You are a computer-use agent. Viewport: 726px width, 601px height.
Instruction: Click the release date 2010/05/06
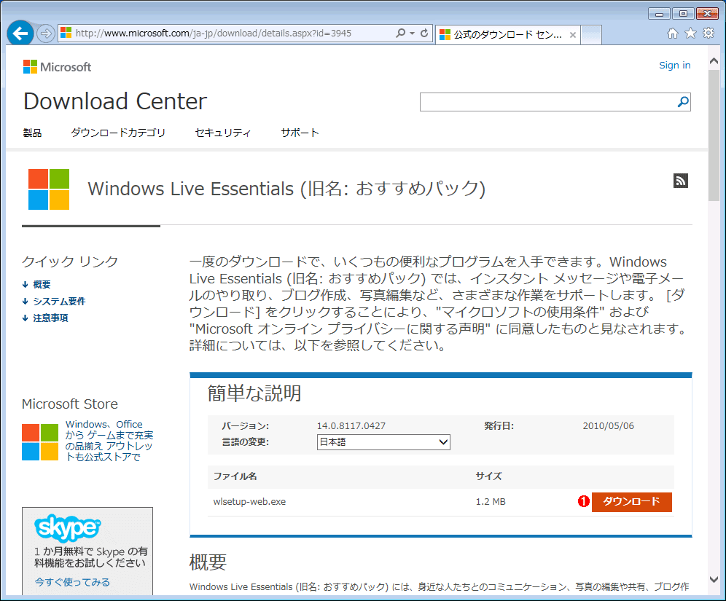coord(609,425)
